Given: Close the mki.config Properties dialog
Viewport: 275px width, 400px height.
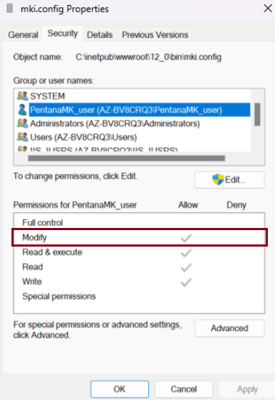Looking at the screenshot, I should click(x=268, y=9).
